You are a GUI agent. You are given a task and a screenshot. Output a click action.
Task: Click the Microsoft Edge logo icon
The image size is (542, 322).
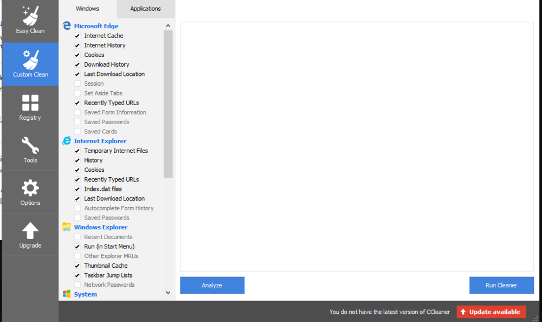tap(67, 25)
